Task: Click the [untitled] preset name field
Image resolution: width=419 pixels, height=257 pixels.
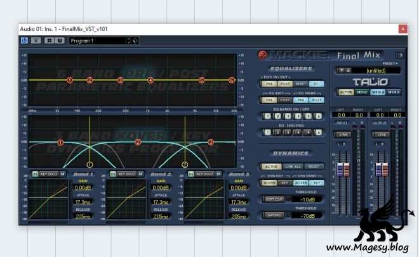Action: (x=376, y=70)
